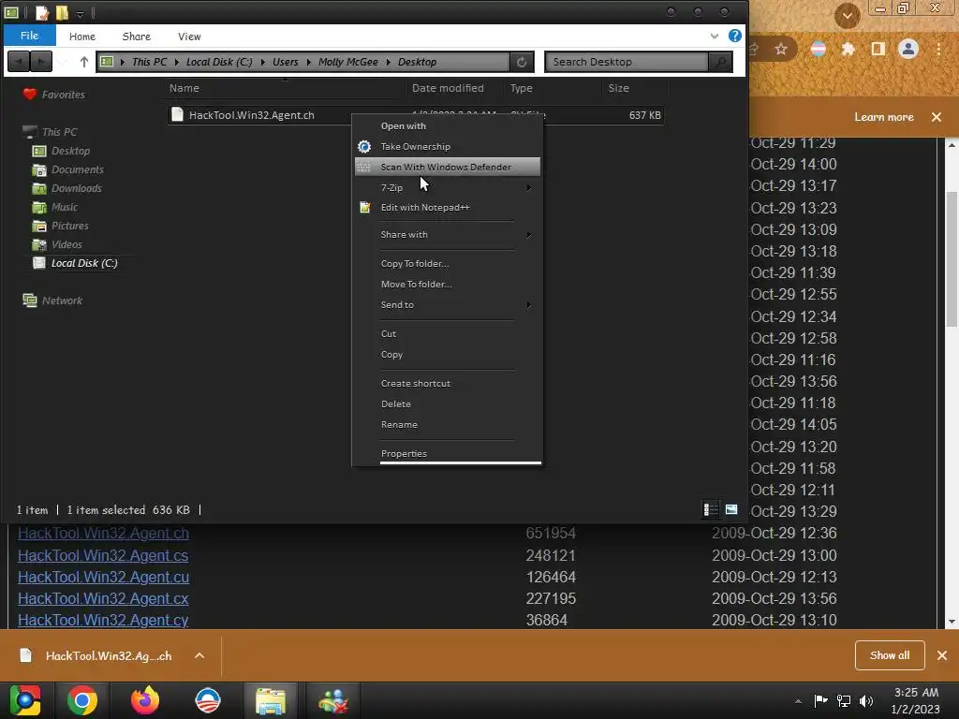Open Music folder in sidebar
This screenshot has width=959, height=719.
[x=65, y=207]
